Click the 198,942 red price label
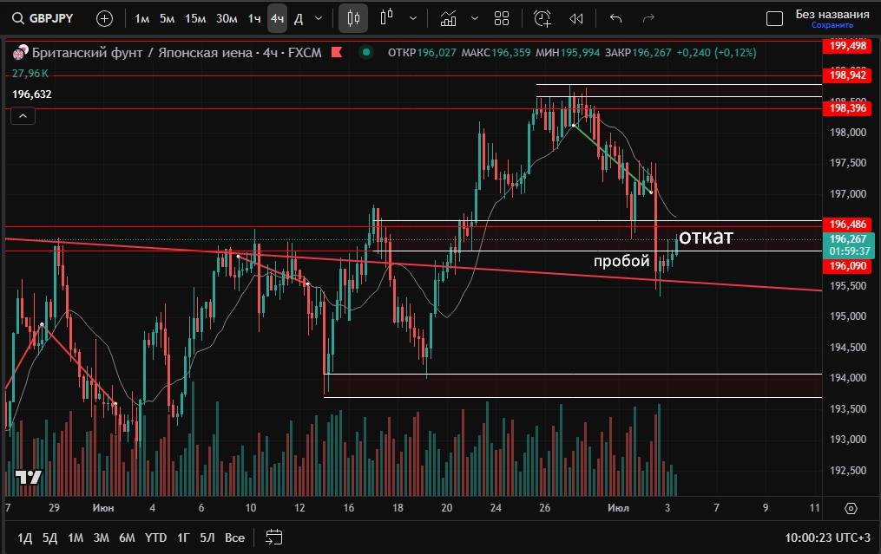Viewport: 881px width, 554px height. pos(848,75)
